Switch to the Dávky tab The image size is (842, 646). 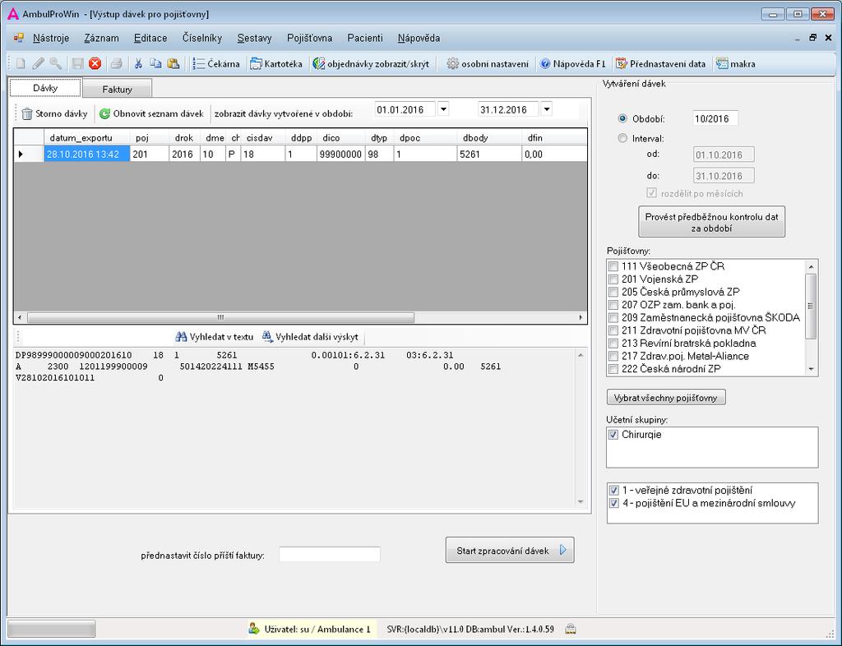click(45, 88)
